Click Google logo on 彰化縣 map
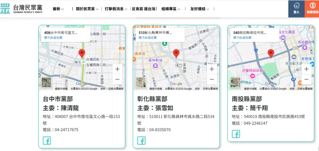 176,84
